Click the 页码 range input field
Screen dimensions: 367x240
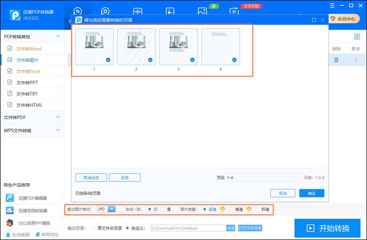[x=263, y=178]
